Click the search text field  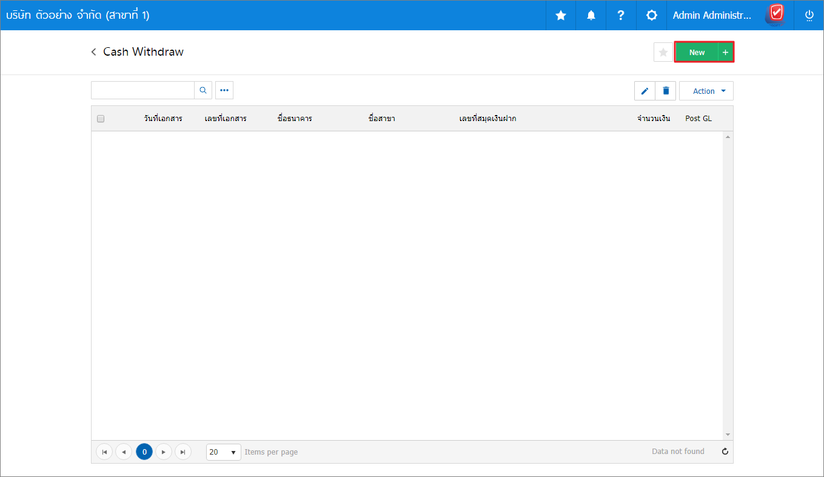pyautogui.click(x=143, y=90)
